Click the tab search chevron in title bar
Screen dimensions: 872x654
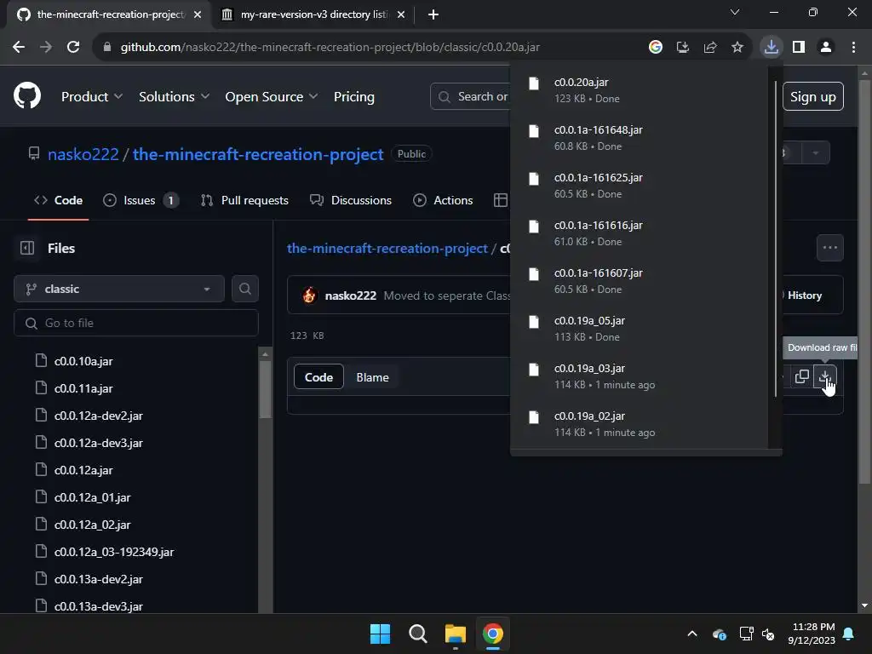click(x=735, y=12)
